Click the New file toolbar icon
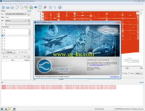Image resolution: width=145 pixels, height=111 pixels. [3, 7]
